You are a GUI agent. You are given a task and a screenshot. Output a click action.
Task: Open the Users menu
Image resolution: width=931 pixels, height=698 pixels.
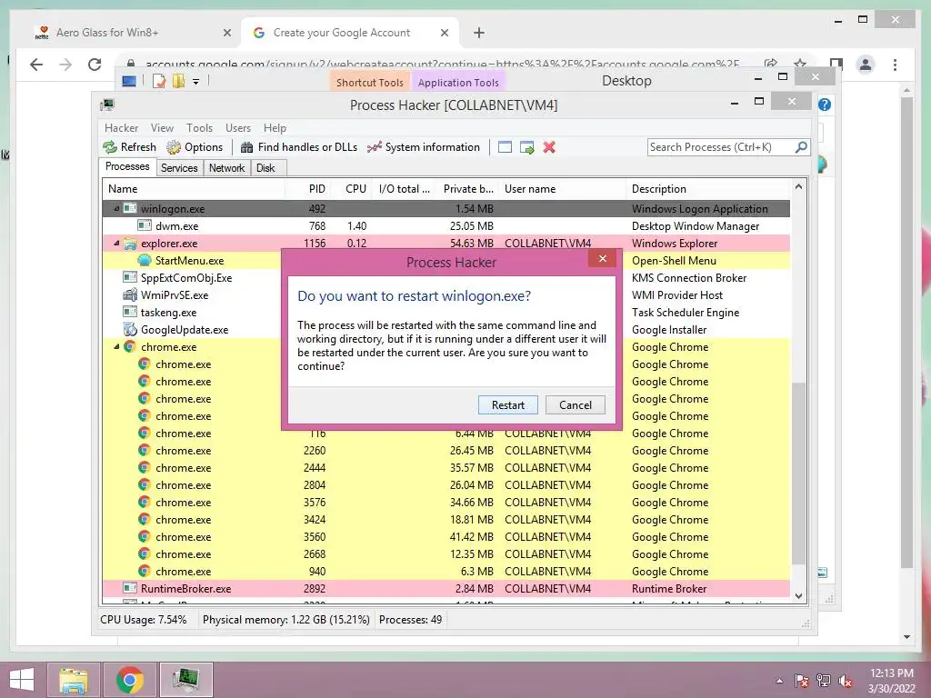click(237, 128)
